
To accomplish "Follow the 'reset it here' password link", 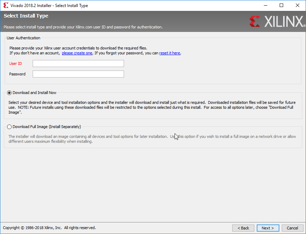I will point(170,53).
